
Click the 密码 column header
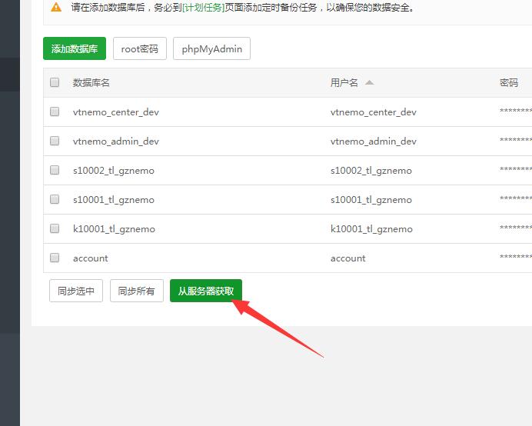509,82
